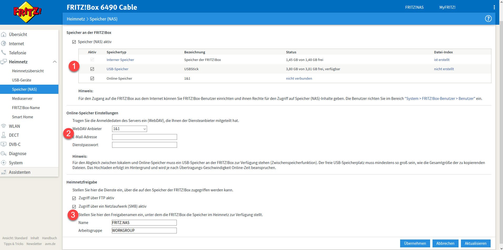The image size is (503, 250).
Task: Collapse the Heimnetz menu chevron
Action: coord(55,62)
